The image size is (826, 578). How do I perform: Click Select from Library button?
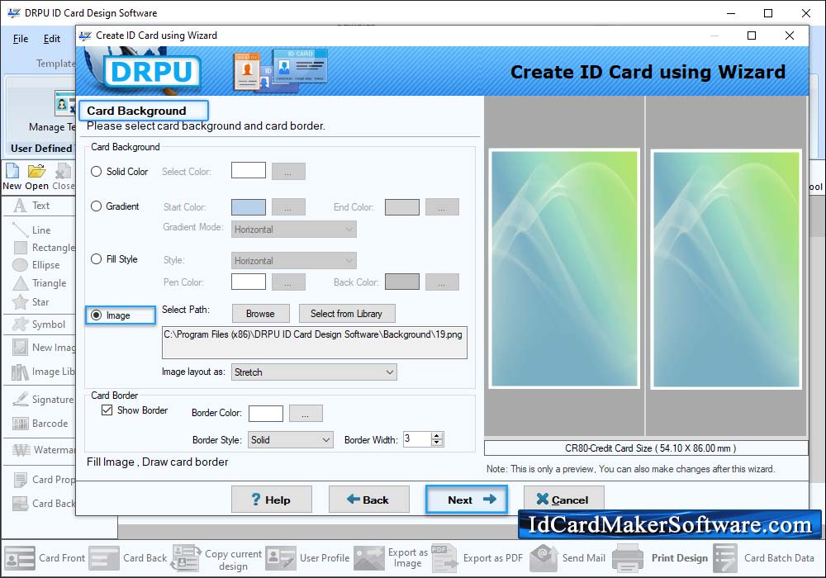pos(347,314)
